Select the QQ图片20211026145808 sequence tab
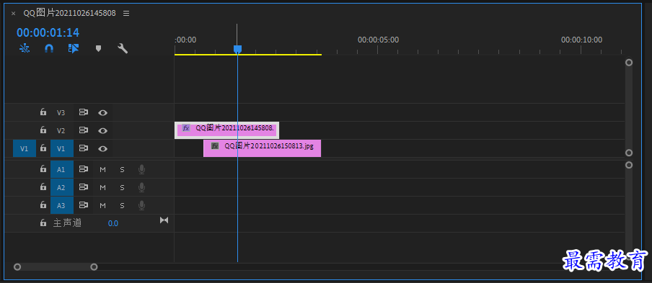The width and height of the screenshot is (652, 283). click(69, 13)
